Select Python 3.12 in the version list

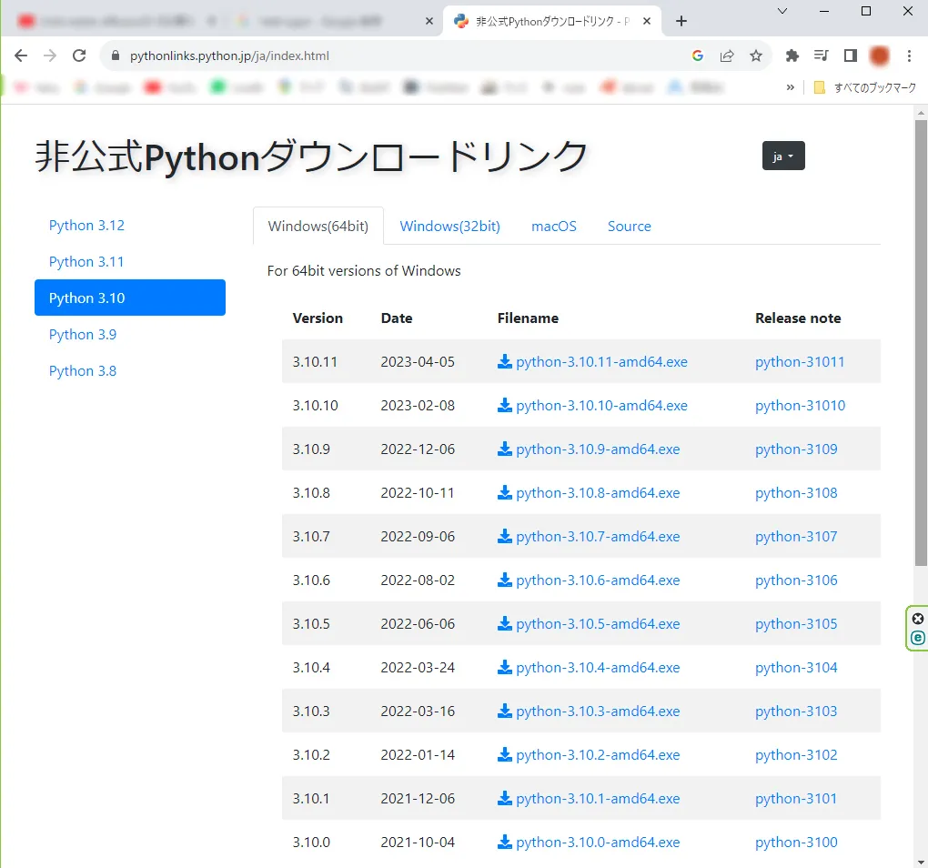click(130, 226)
